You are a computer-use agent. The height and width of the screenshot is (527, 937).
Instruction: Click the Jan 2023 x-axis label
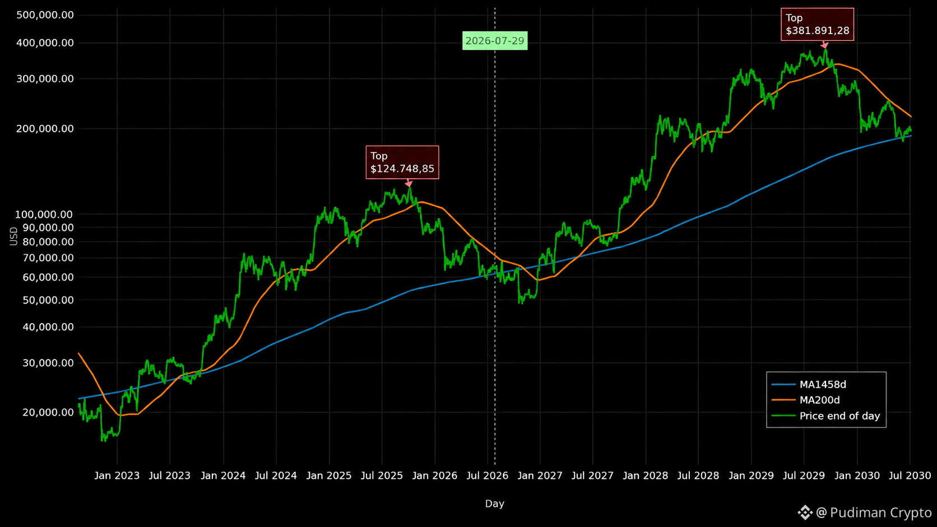117,475
